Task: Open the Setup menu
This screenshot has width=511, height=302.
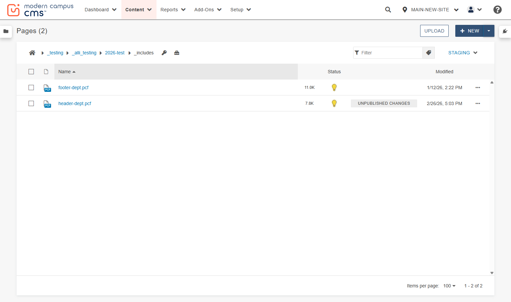Action: coord(241,10)
